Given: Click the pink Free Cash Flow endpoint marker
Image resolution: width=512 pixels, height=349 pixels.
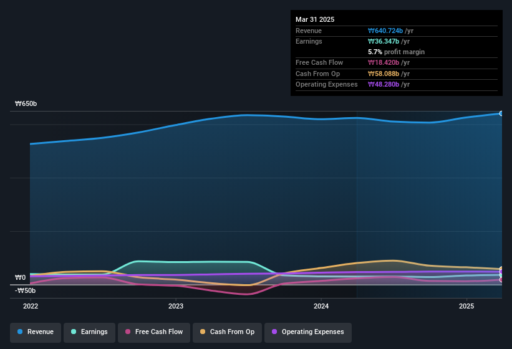Looking at the screenshot, I should click(x=501, y=280).
